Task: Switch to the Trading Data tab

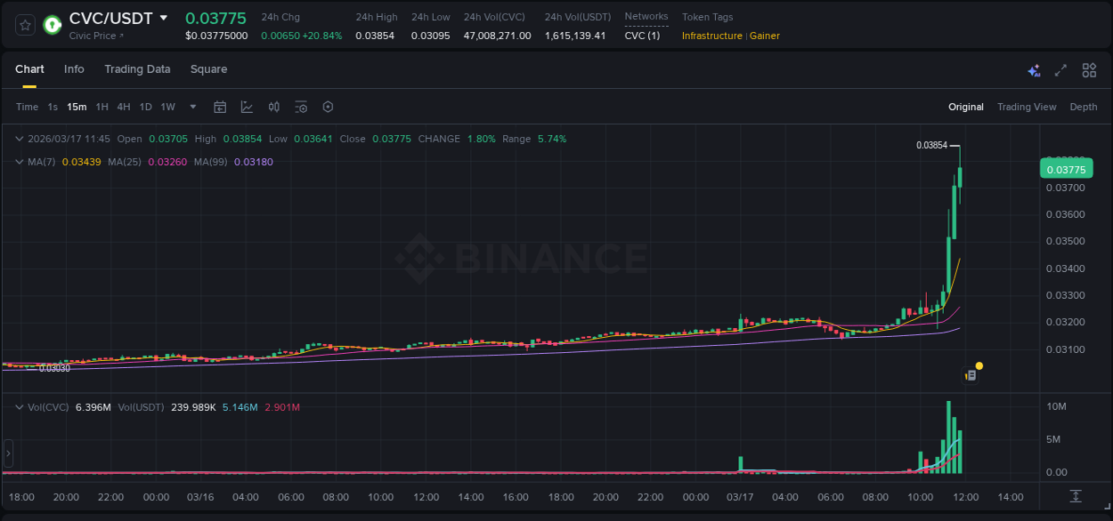Action: click(137, 69)
